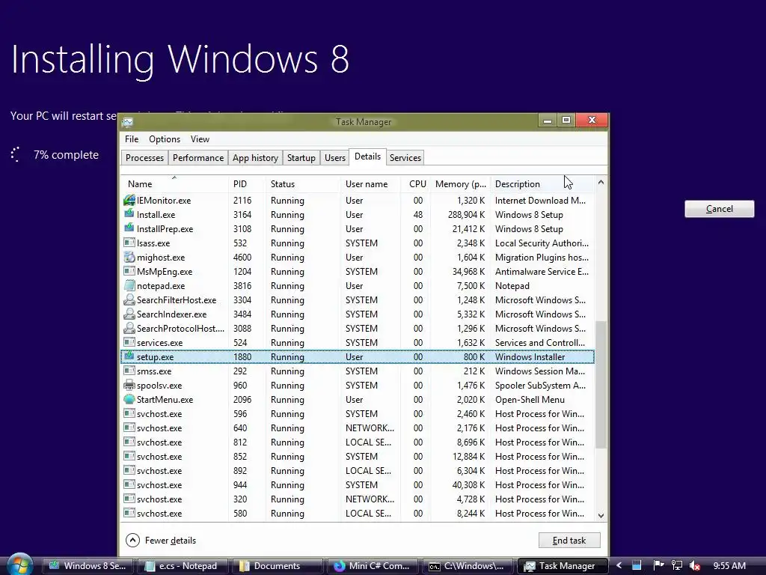
Task: Click the muted volume tray icon
Action: 695,566
